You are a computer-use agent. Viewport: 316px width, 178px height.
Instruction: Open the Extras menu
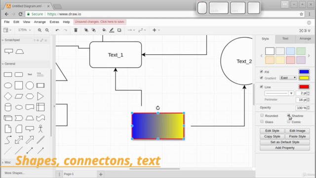pos(54,22)
